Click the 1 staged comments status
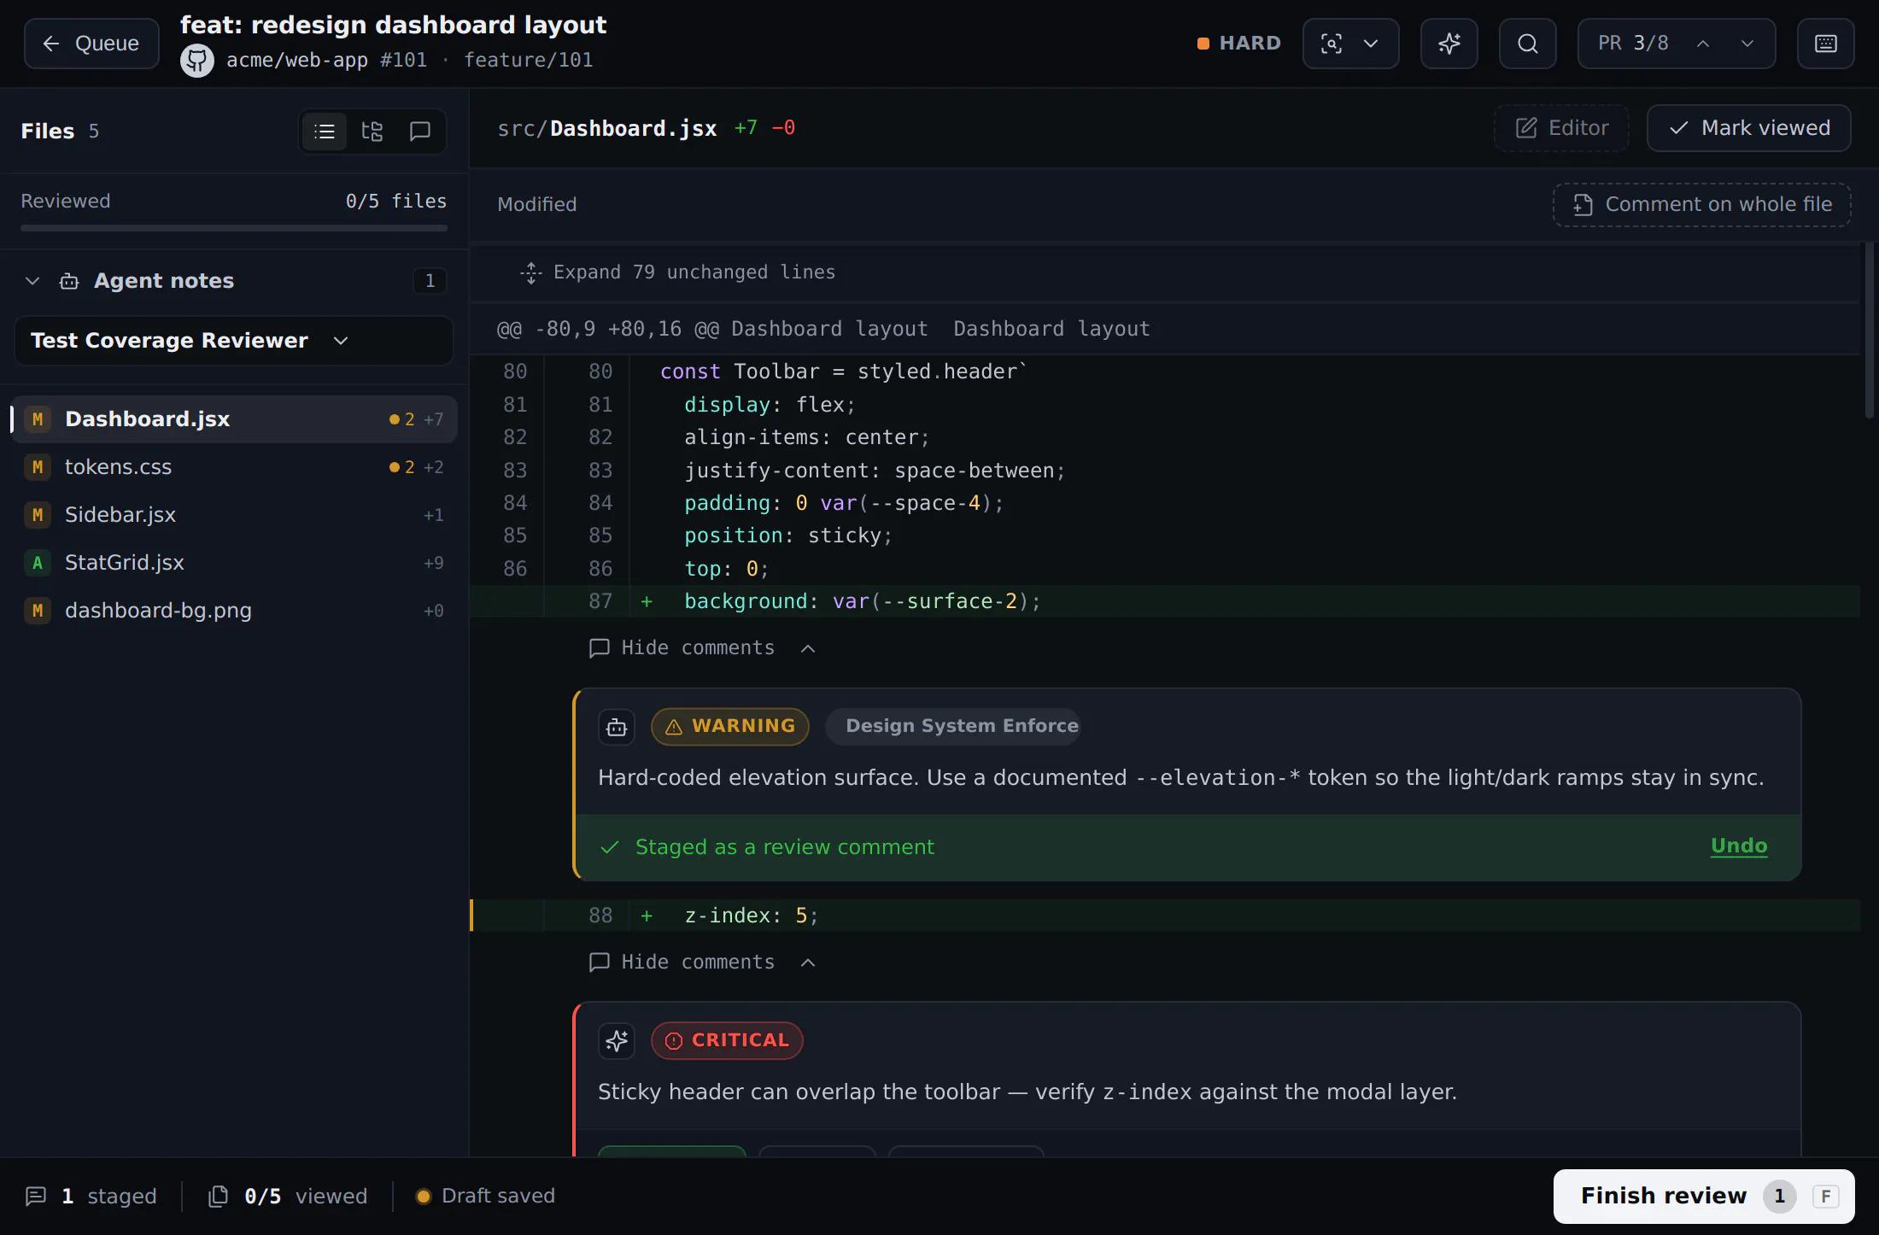The width and height of the screenshot is (1879, 1235). [x=91, y=1197]
